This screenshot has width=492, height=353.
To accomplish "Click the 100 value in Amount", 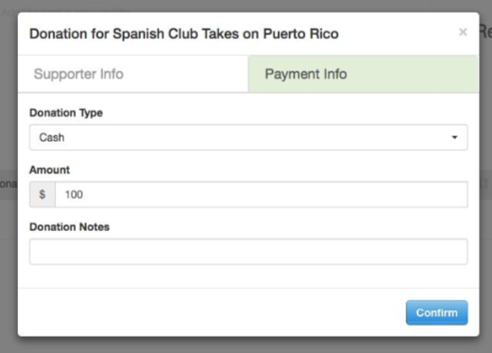I will (x=74, y=194).
